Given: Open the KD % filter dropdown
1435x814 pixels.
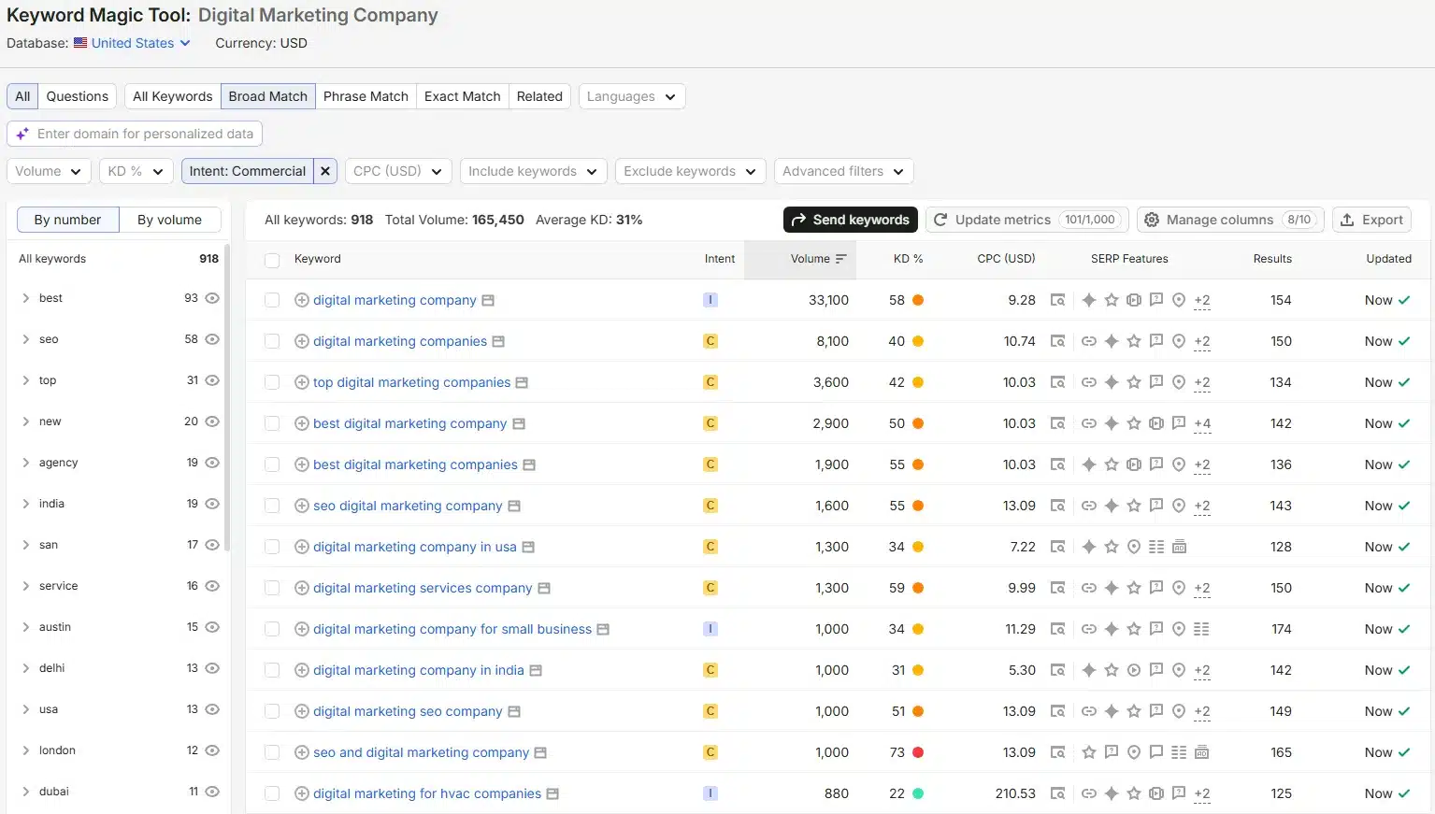Looking at the screenshot, I should (136, 171).
